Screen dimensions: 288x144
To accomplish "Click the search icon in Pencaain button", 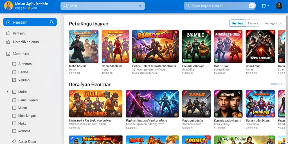I will (52, 22).
